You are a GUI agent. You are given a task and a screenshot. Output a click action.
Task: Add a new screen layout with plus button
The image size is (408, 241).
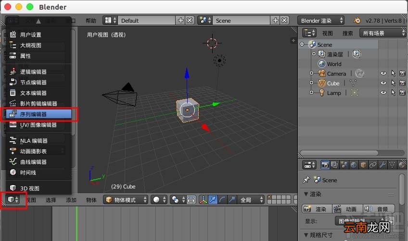(180, 20)
